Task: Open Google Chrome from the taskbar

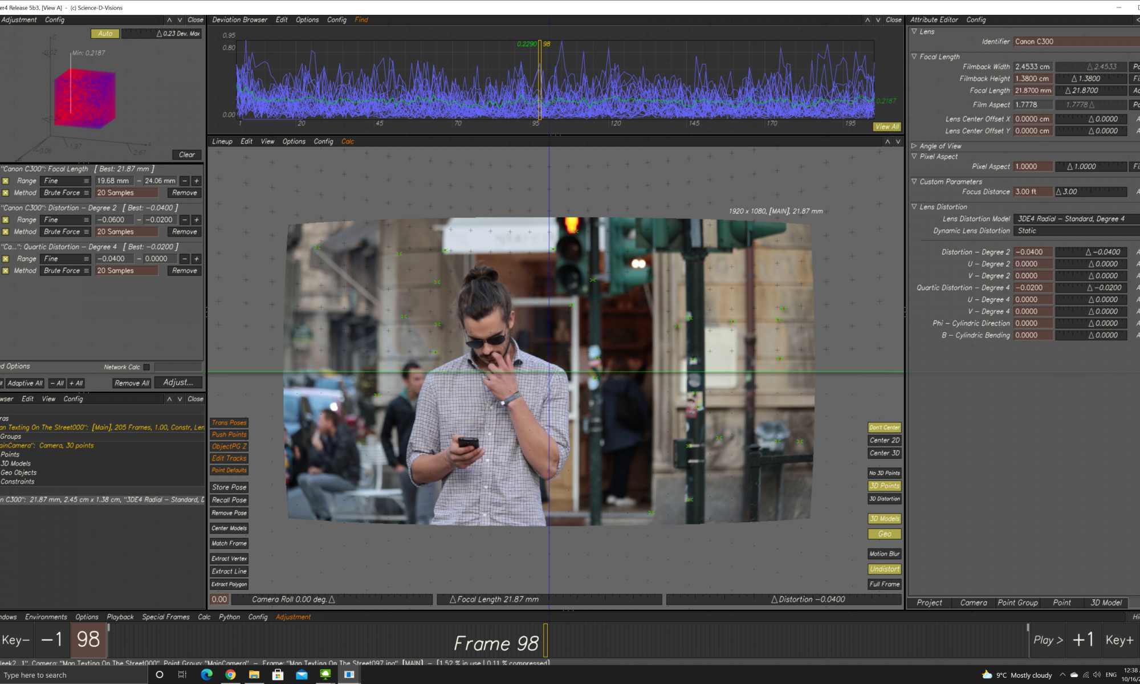Action: point(230,674)
